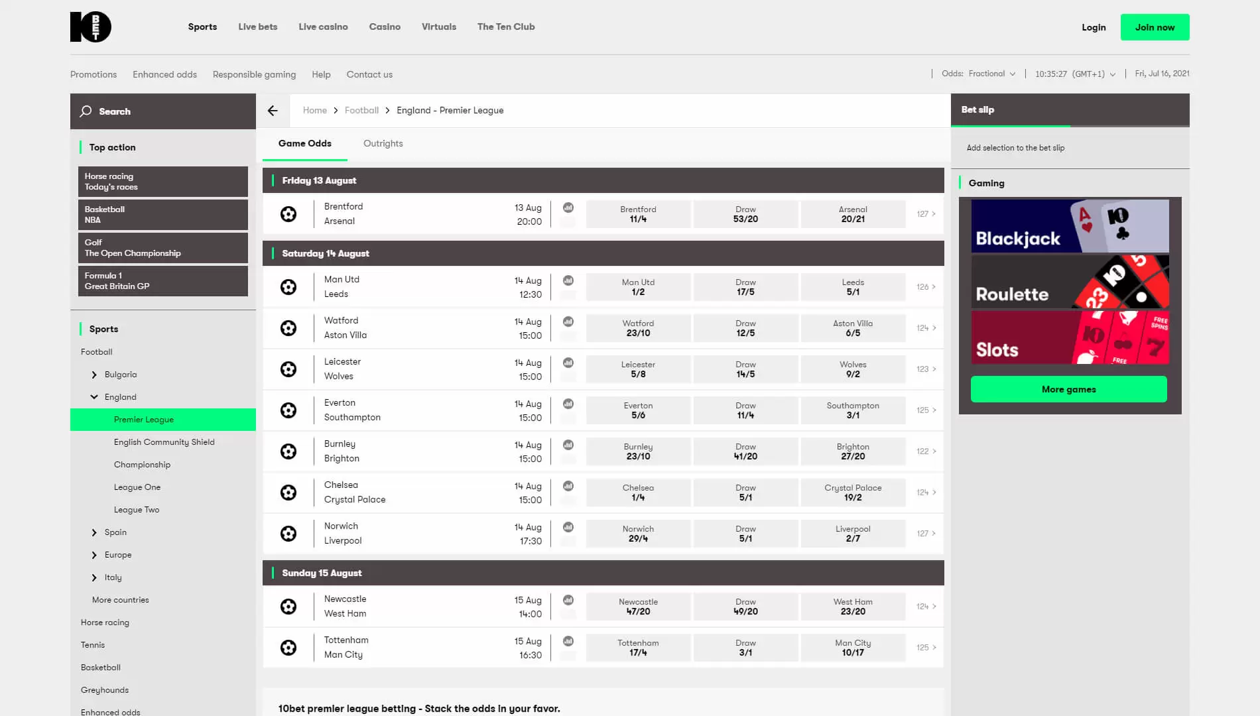Open the Blackjack game thumbnail

(1070, 226)
